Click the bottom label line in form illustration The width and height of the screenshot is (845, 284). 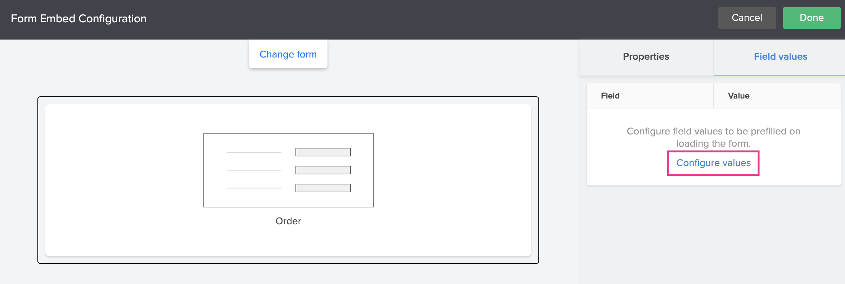tap(254, 188)
